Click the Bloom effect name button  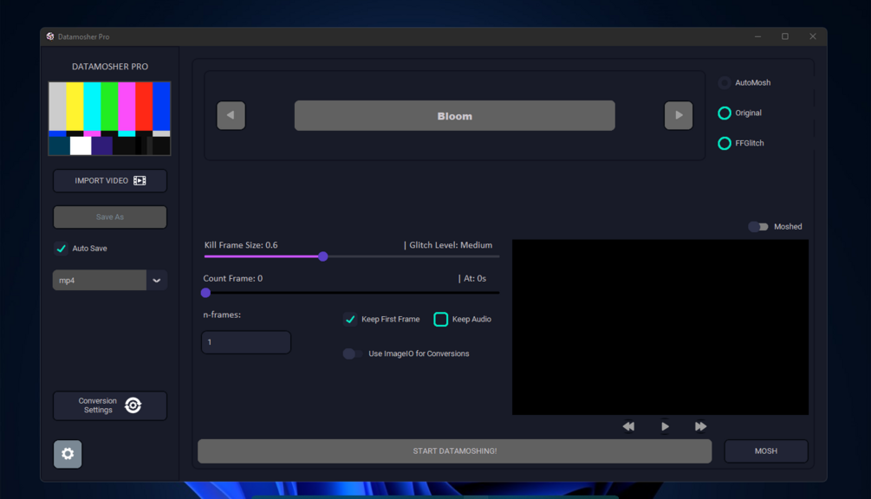point(454,116)
